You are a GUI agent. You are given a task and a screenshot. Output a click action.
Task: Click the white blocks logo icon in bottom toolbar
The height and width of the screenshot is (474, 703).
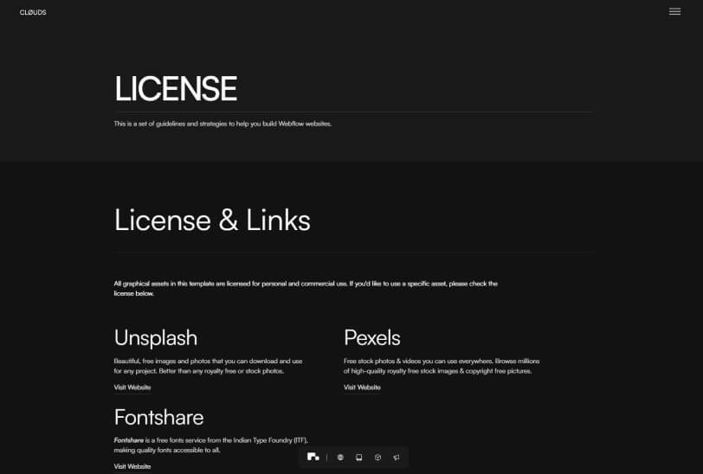tap(313, 457)
